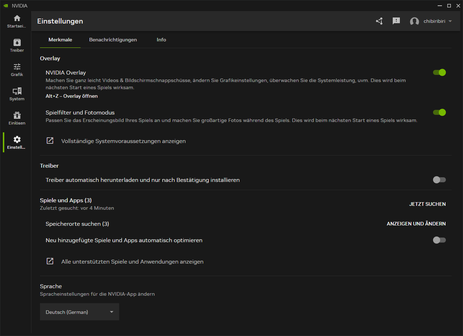Minimize the NVIDIA window

pyautogui.click(x=440, y=6)
